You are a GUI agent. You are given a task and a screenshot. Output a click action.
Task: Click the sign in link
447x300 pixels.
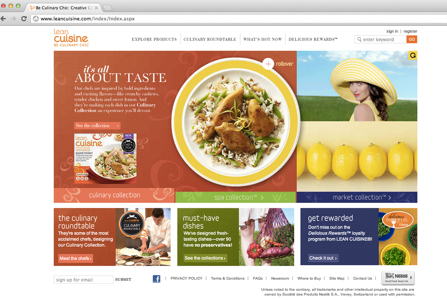point(392,31)
